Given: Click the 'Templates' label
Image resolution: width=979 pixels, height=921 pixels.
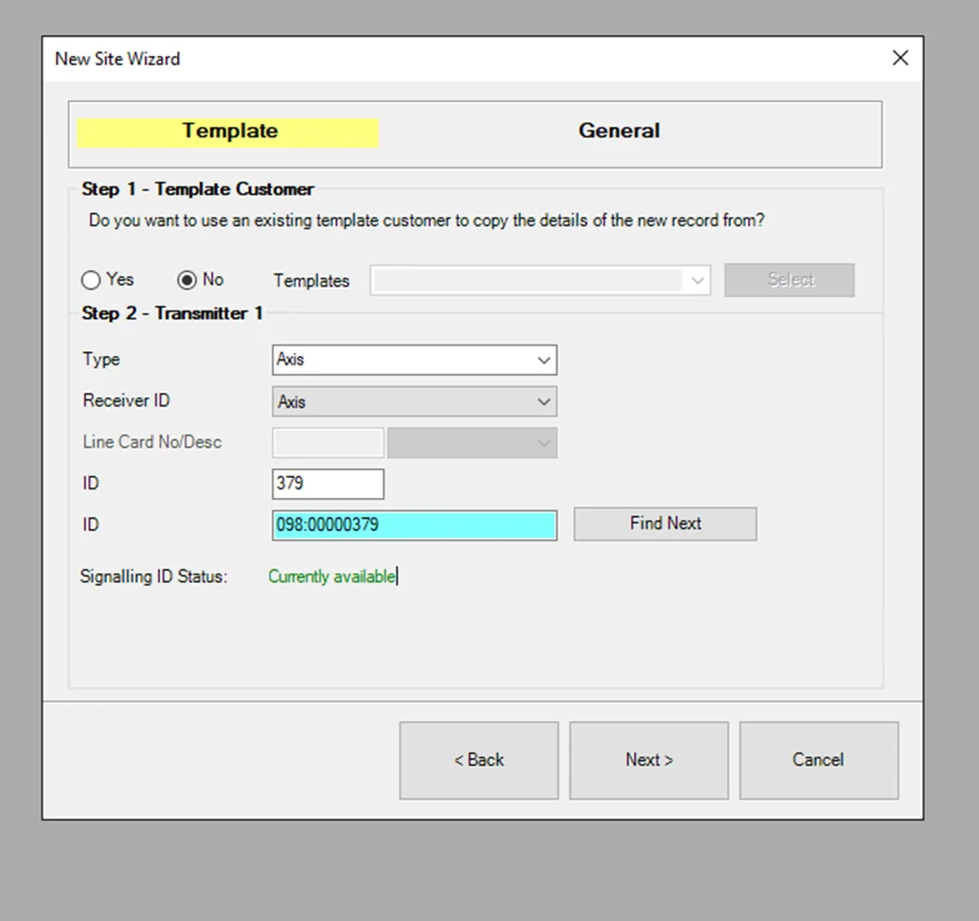Looking at the screenshot, I should click(311, 281).
